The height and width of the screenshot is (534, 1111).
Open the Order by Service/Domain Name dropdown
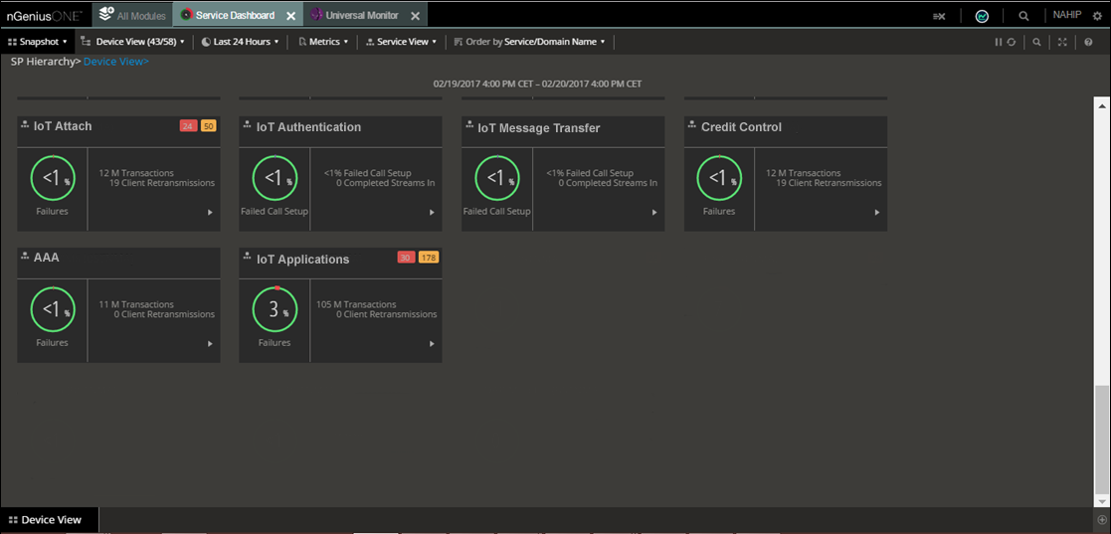(x=529, y=42)
